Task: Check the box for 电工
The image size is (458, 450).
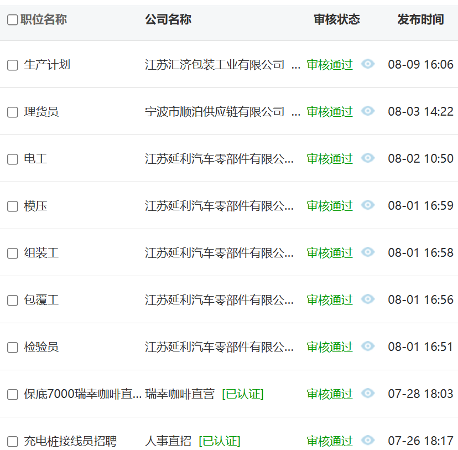Action: pos(13,159)
